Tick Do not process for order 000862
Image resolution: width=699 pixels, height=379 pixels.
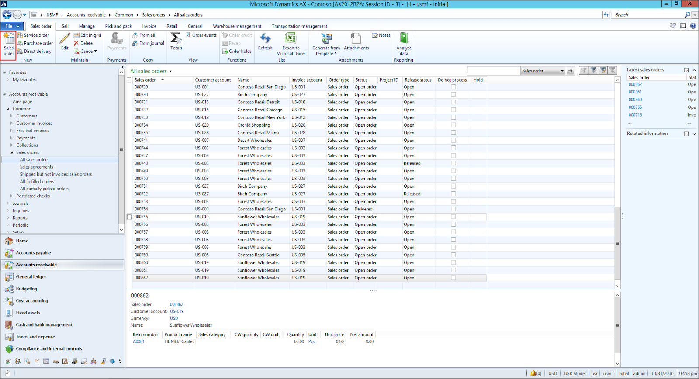pyautogui.click(x=453, y=278)
